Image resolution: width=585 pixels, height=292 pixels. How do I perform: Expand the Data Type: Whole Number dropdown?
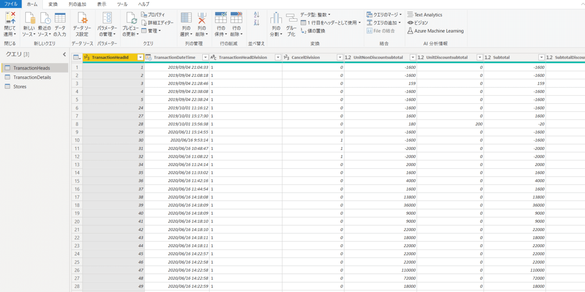tap(315, 15)
